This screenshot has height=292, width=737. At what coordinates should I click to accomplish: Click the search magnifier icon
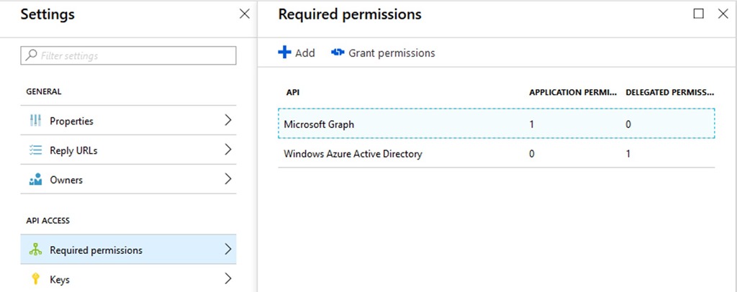click(31, 55)
